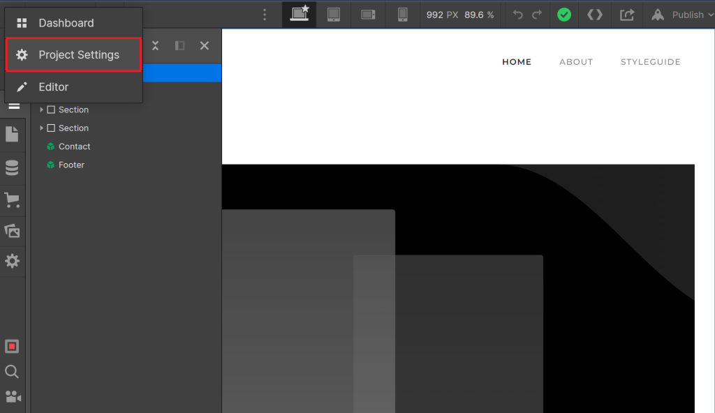Click ABOUT link in page navbar
The height and width of the screenshot is (413, 715).
[x=576, y=62]
